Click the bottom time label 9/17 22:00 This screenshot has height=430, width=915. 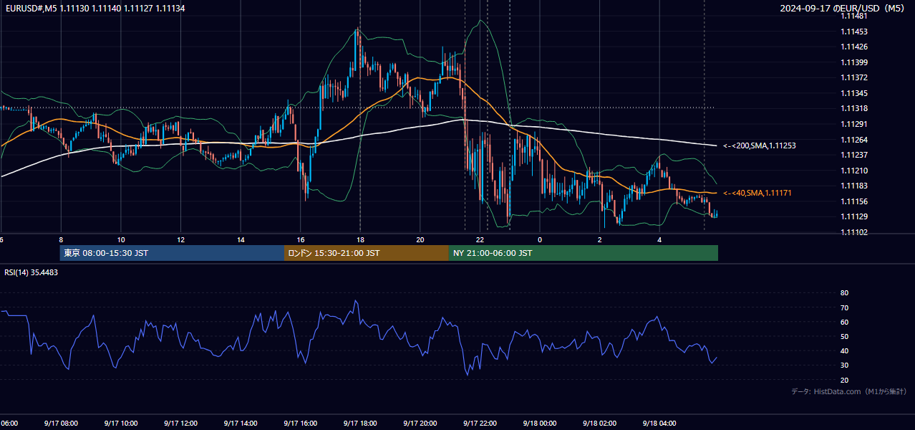click(480, 424)
